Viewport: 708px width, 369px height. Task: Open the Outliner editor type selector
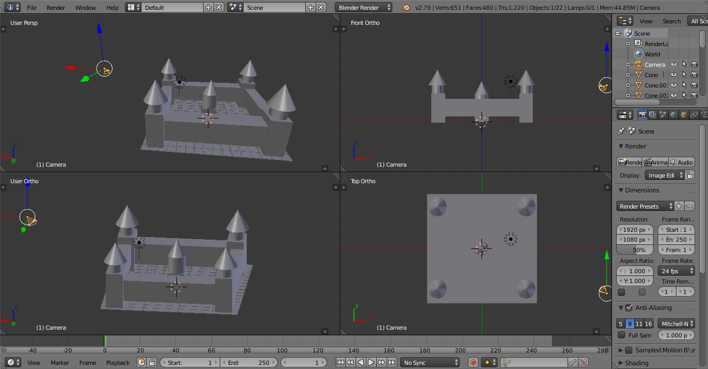click(625, 21)
